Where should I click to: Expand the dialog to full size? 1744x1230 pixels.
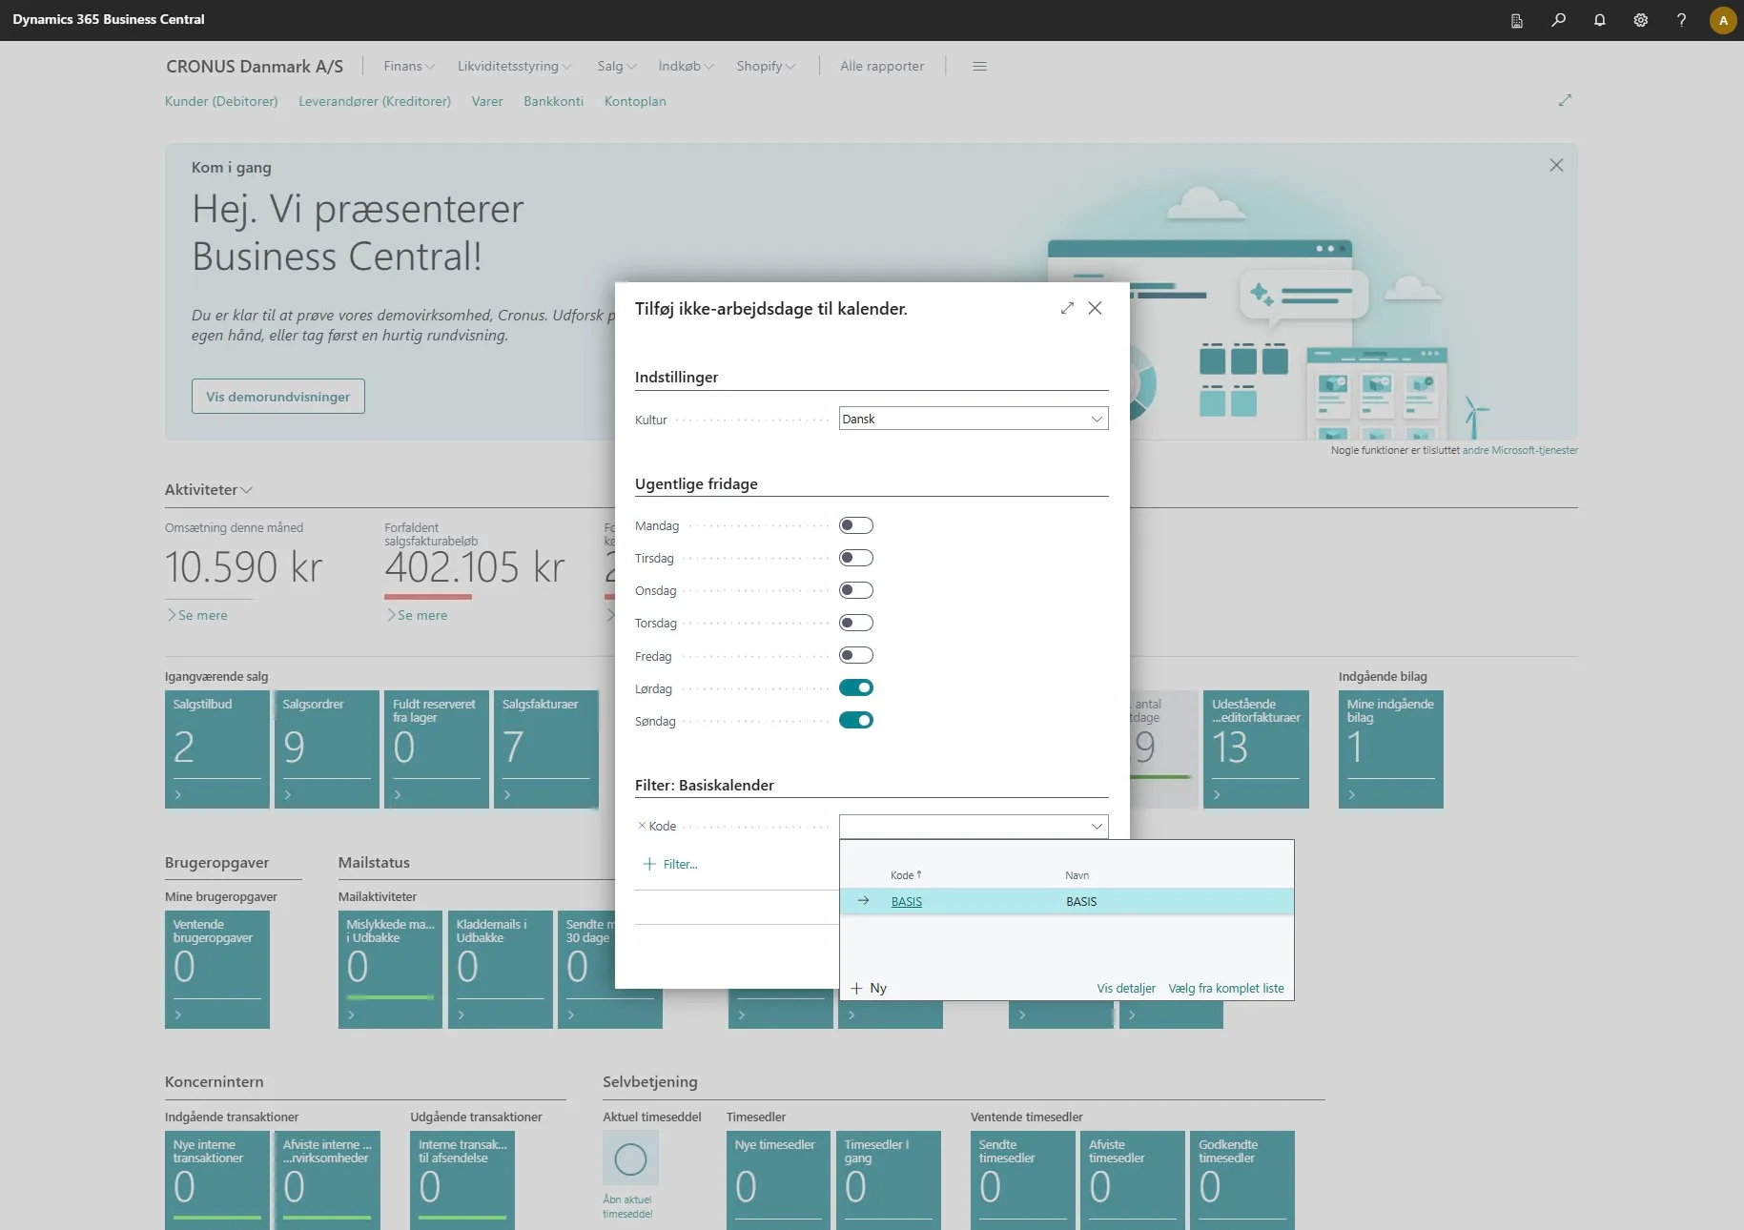click(x=1067, y=308)
